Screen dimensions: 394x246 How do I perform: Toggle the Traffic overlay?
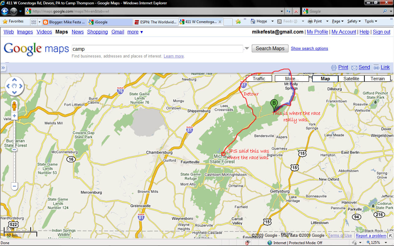click(259, 79)
